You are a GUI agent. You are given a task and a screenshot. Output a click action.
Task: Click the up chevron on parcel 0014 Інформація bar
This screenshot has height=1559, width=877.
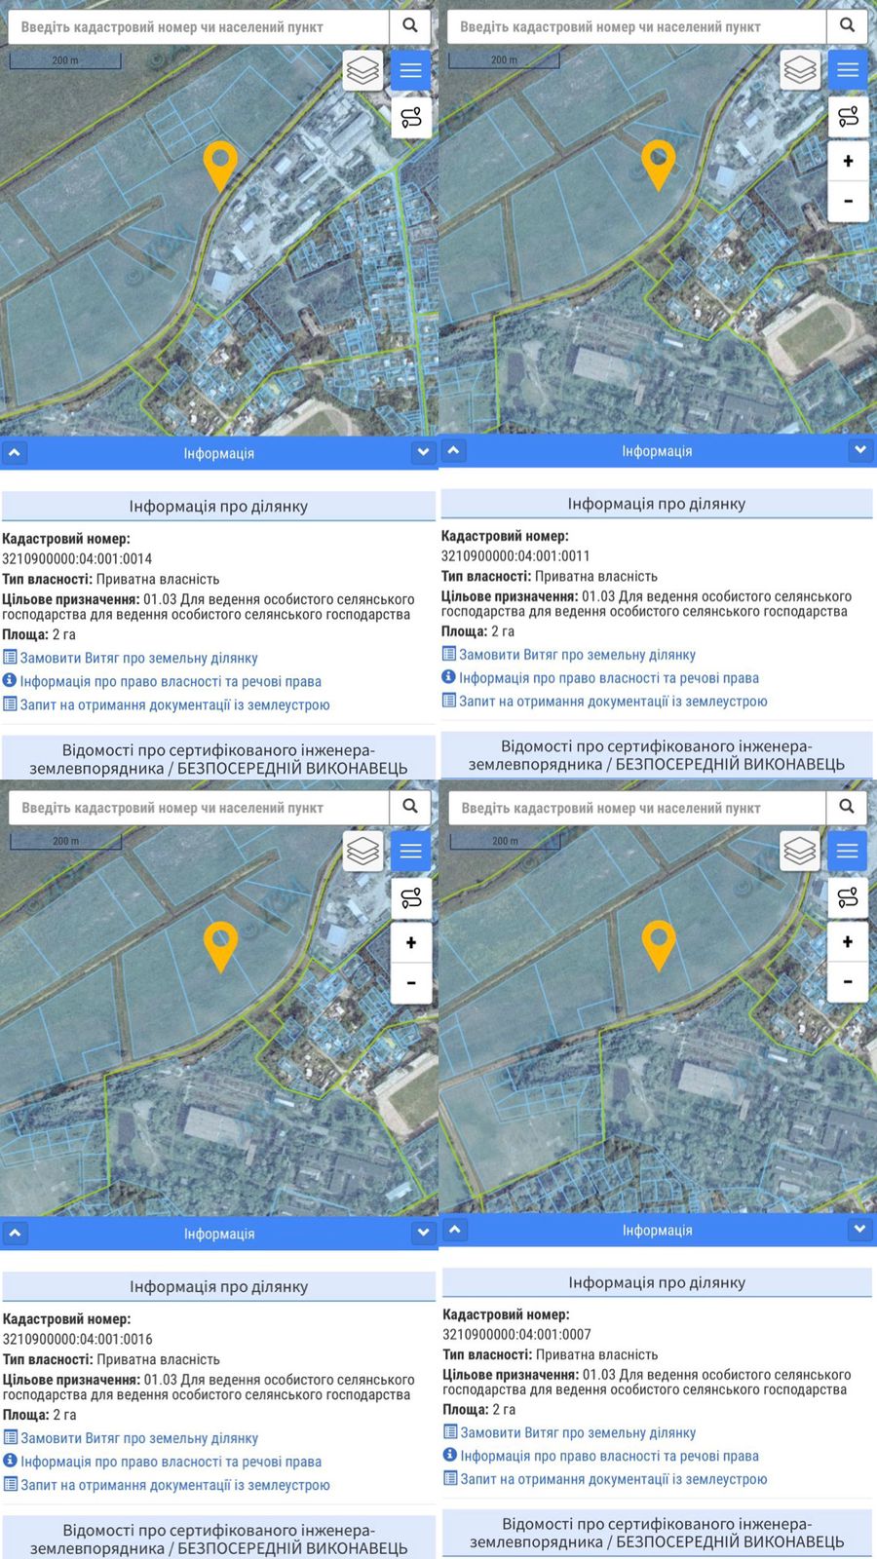15,453
